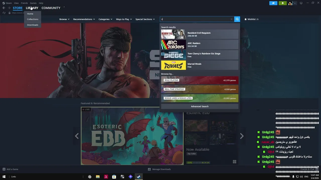
Task: Switch to the LIBRARY tab
Action: pyautogui.click(x=32, y=8)
